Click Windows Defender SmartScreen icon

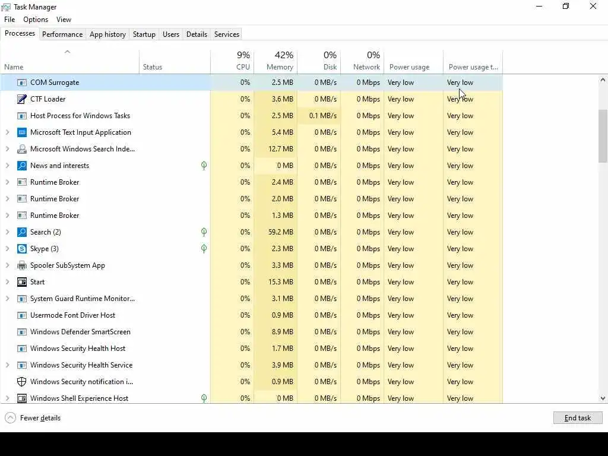click(22, 332)
